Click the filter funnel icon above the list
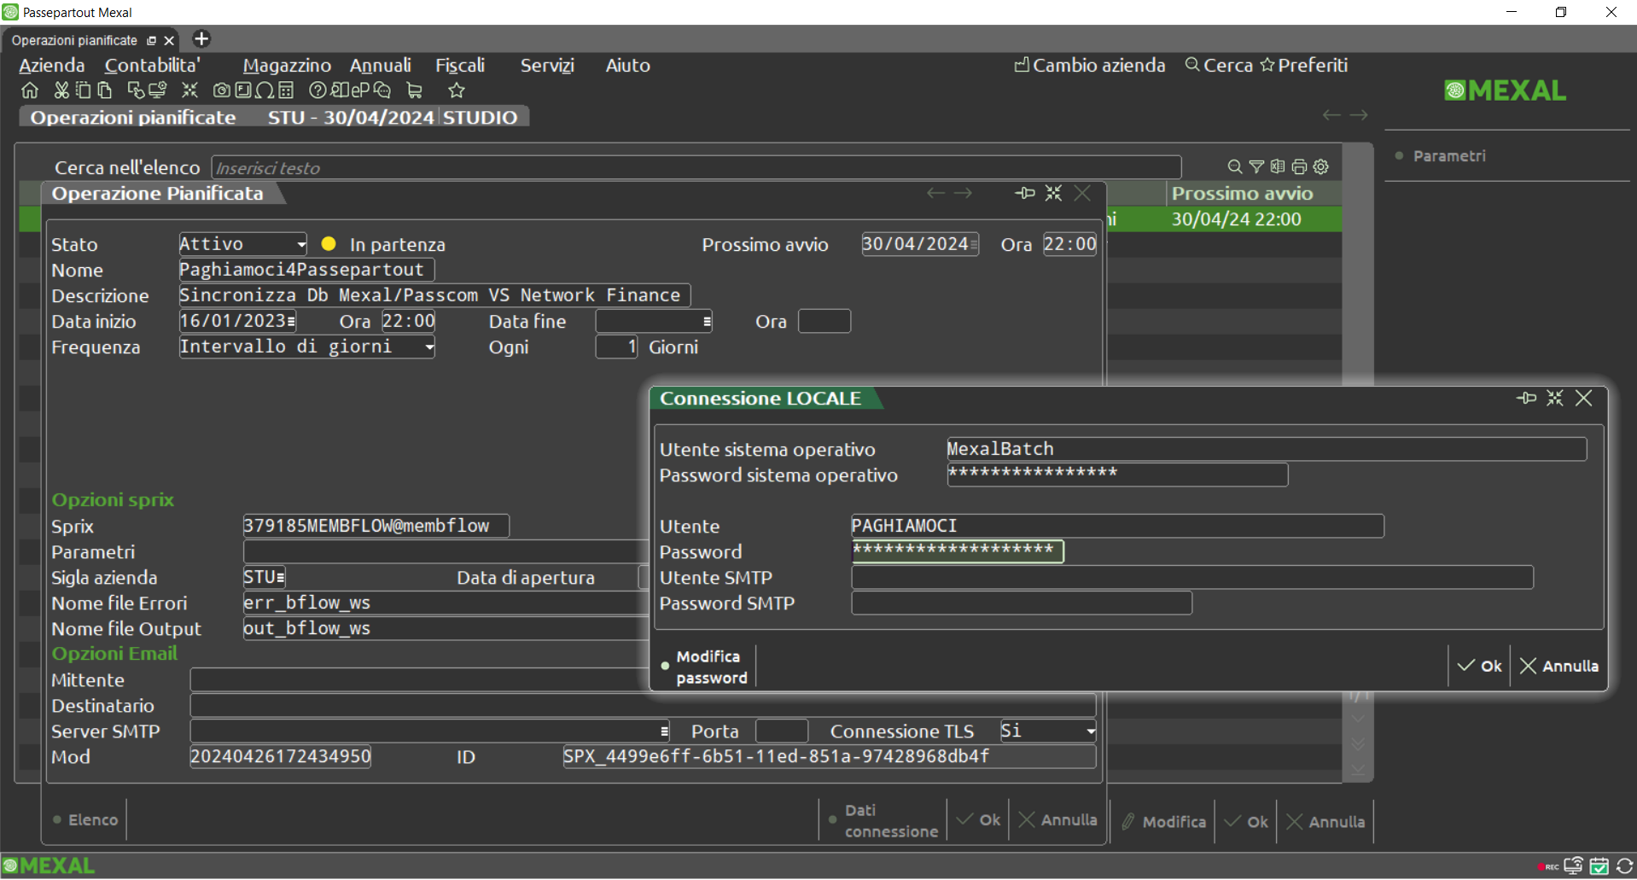 tap(1256, 166)
